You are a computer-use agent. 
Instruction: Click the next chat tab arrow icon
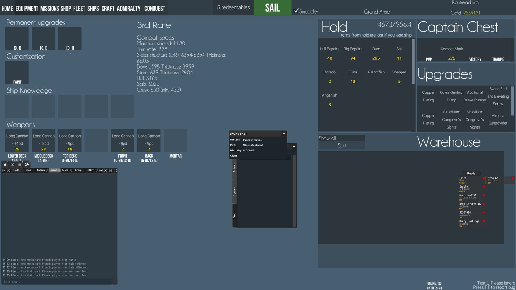[x=101, y=170]
